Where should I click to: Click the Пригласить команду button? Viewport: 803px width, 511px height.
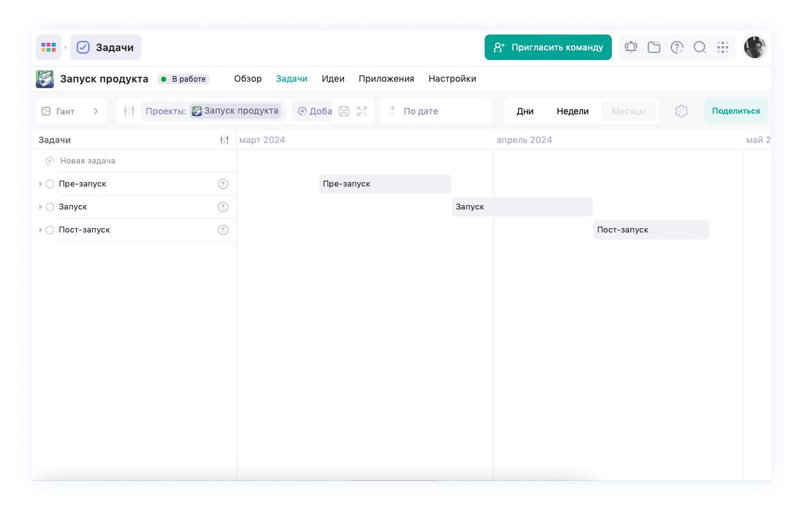[x=548, y=47]
